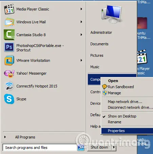The width and height of the screenshot is (153, 154).
Task: Click the Shut down button
Action: (99, 147)
